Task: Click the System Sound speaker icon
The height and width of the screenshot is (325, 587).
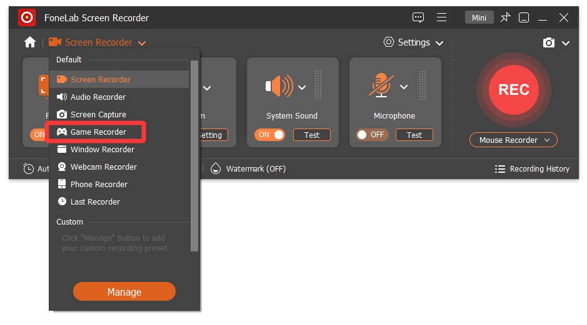Action: [279, 86]
